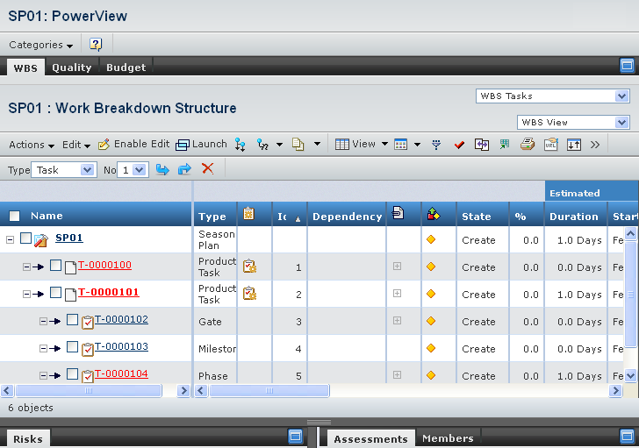Click deliverable icon in T-0000100 row
Image resolution: width=639 pixels, height=448 pixels.
pyautogui.click(x=249, y=267)
